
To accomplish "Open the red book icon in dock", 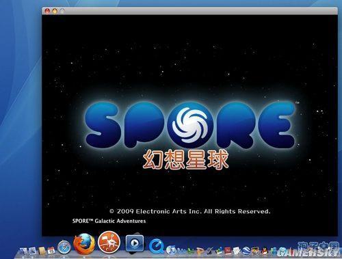I will click(228, 251).
